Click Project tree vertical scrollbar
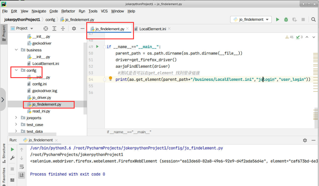This screenshot has width=319, height=186. pyautogui.click(x=85, y=78)
